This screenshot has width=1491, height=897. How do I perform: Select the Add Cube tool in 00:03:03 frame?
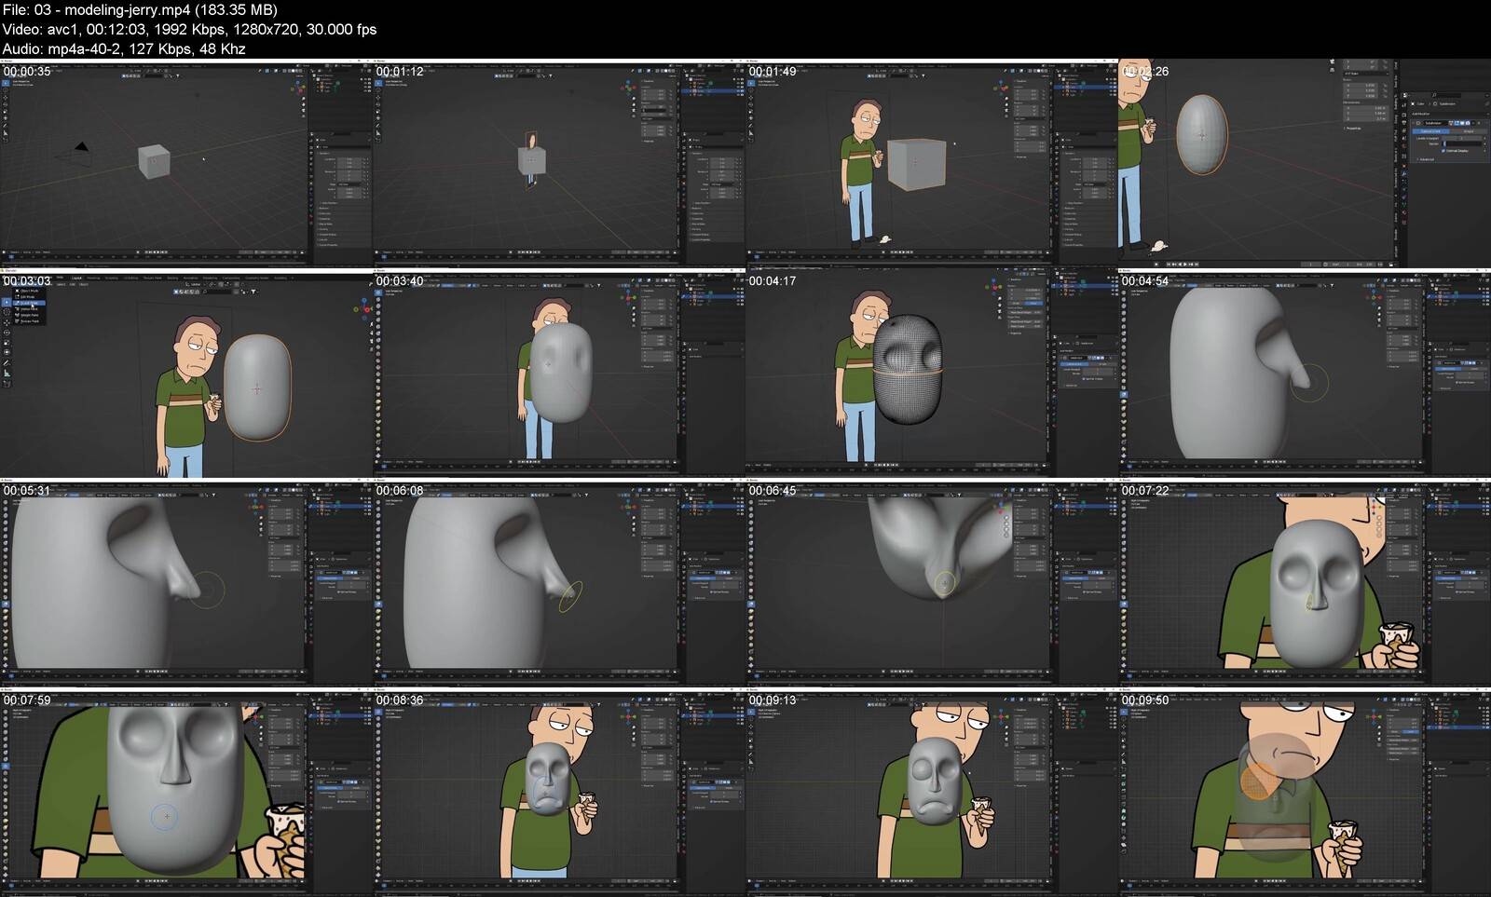click(x=7, y=384)
